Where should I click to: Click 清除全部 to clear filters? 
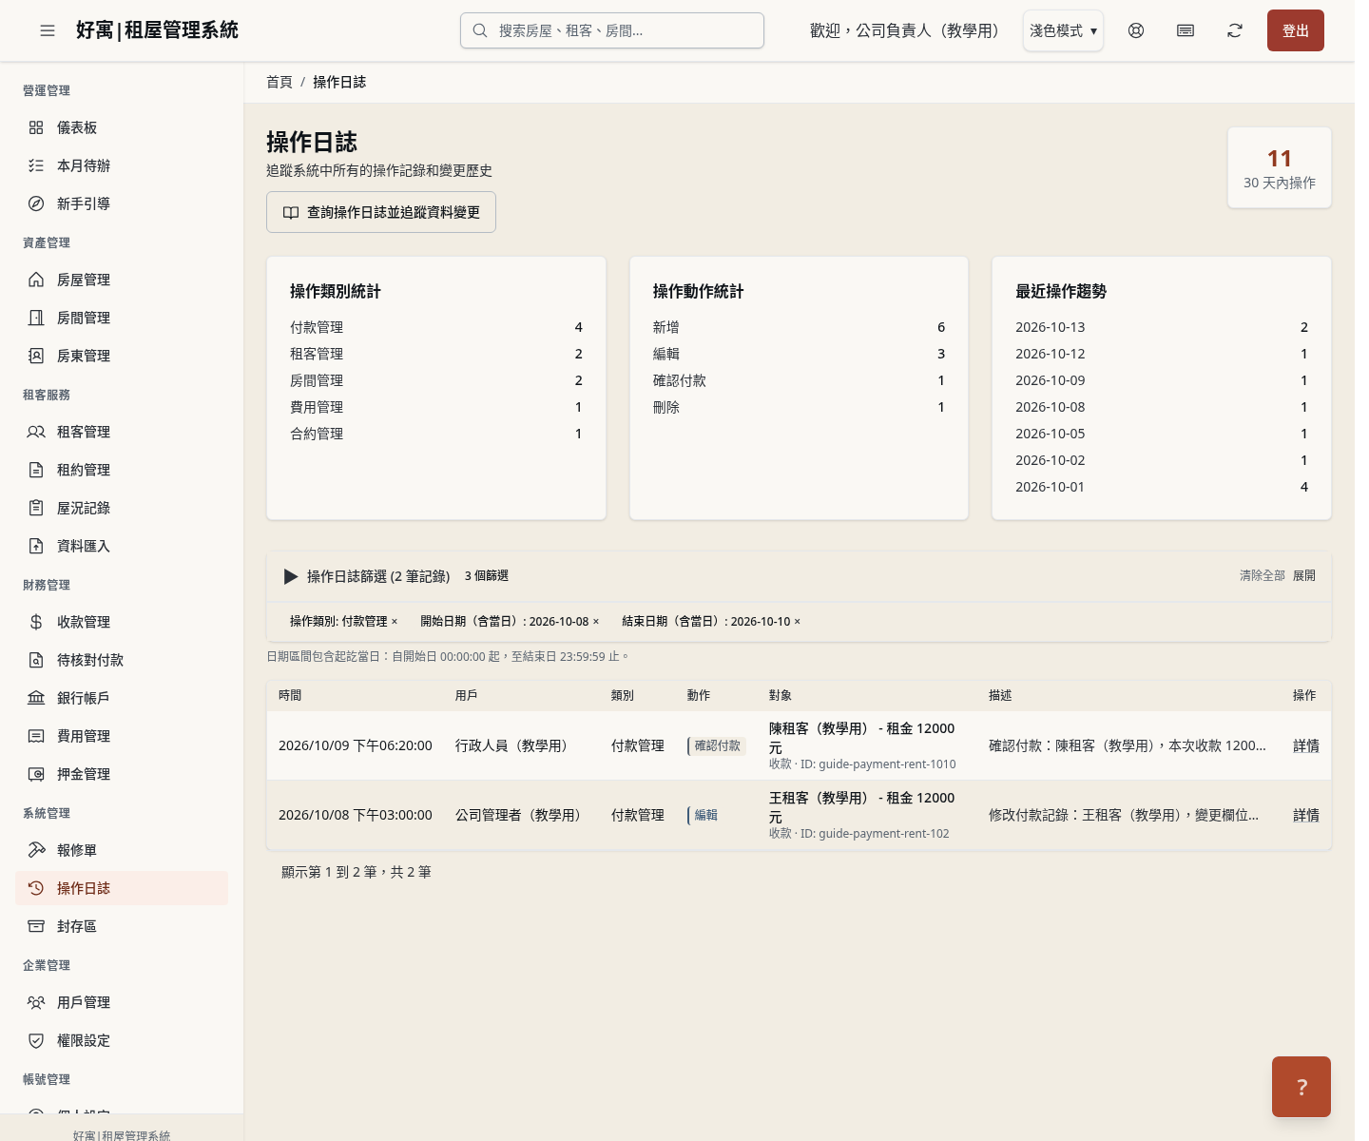[x=1263, y=576]
